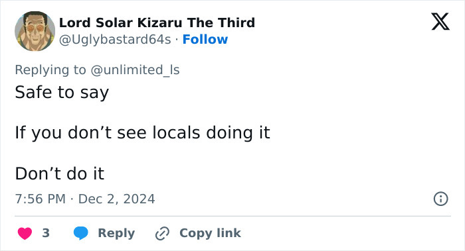Click the Reply text label
The image size is (465, 251).
click(116, 233)
